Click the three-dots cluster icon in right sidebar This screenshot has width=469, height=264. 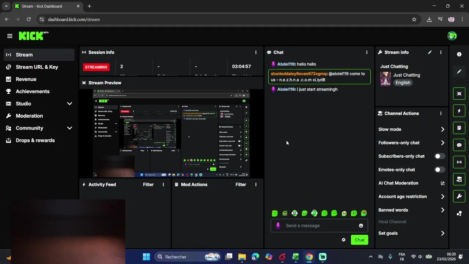point(459,213)
